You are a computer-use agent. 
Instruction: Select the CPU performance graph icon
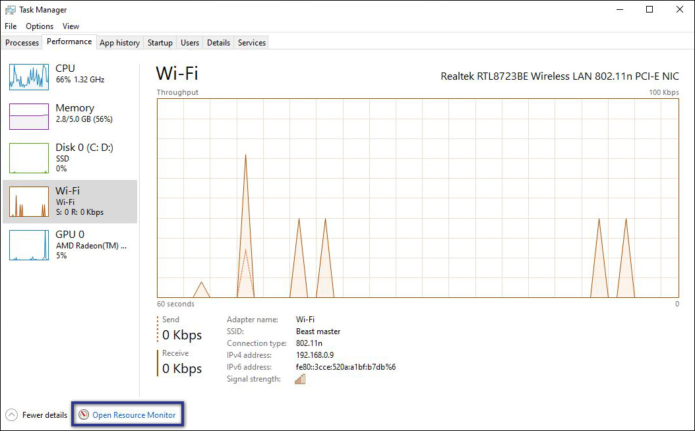(x=28, y=77)
